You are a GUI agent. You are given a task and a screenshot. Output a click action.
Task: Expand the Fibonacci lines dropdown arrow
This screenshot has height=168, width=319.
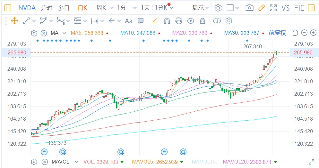85,21
